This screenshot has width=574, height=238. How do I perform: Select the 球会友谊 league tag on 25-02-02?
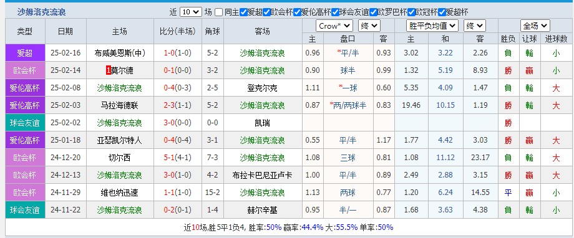click(25, 123)
